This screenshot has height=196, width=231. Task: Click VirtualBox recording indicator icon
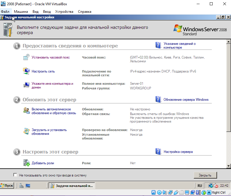[x=192, y=192]
